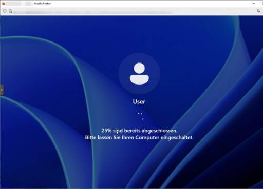Click inside the blurred address bar
The image size is (263, 189).
click(92, 12)
